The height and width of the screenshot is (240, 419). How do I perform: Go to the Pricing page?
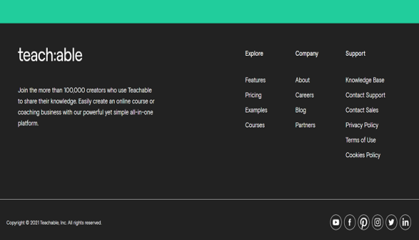tap(253, 95)
